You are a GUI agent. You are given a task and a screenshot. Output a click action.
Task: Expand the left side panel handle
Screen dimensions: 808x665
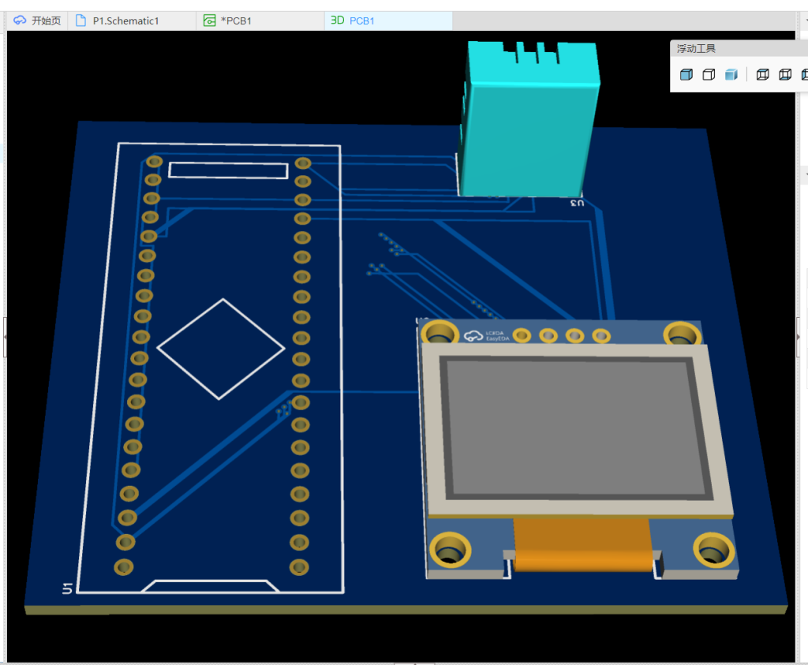[3, 337]
